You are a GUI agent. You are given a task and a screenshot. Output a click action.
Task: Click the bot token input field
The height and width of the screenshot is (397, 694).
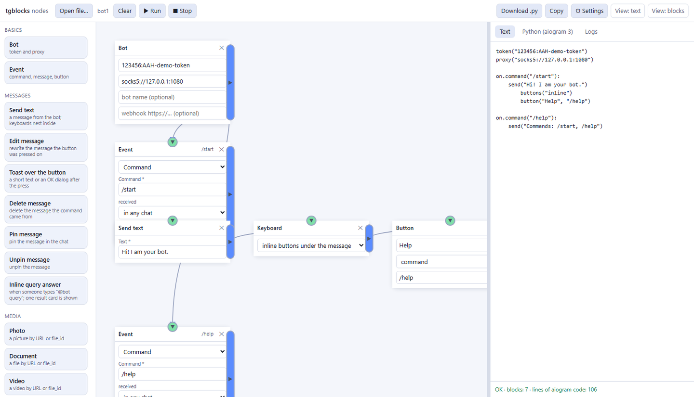[173, 65]
